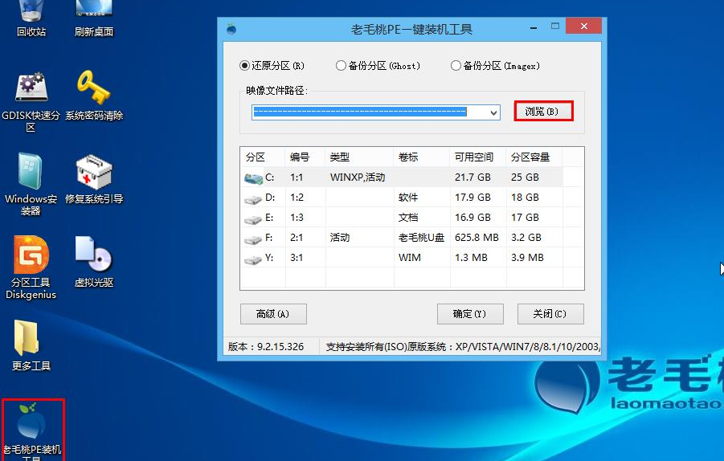Viewport: 724px width, 461px height.
Task: Launch 老毛桃PE装机工具 desktop icon
Action: (x=32, y=430)
